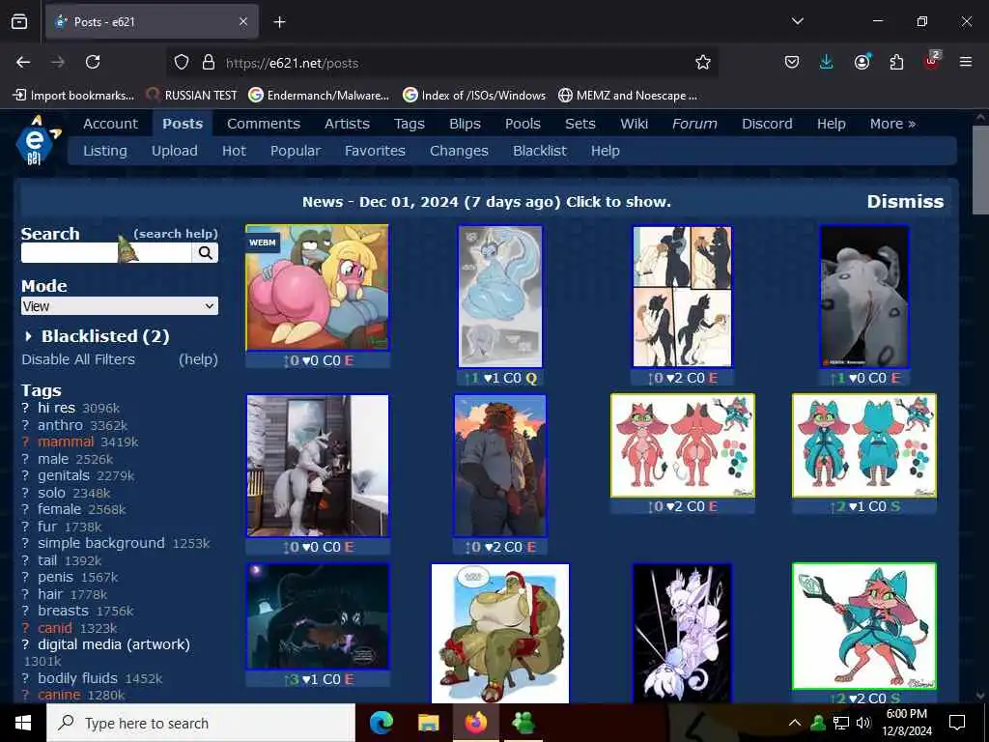Open a new tab with the plus icon
Screen dimensions: 989x742
(x=279, y=22)
